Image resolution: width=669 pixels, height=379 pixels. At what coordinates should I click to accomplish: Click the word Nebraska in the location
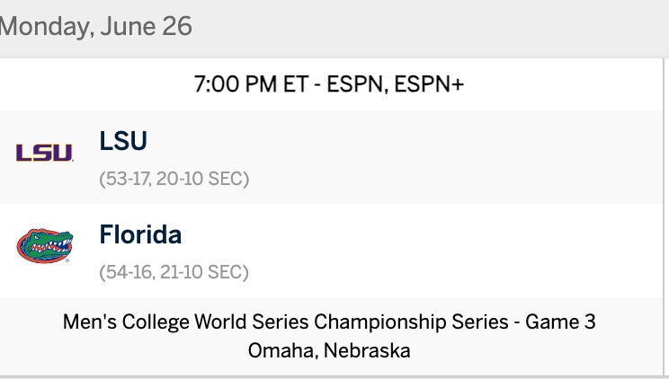(x=367, y=349)
